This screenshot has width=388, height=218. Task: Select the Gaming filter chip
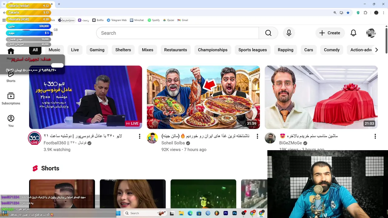[x=97, y=50]
